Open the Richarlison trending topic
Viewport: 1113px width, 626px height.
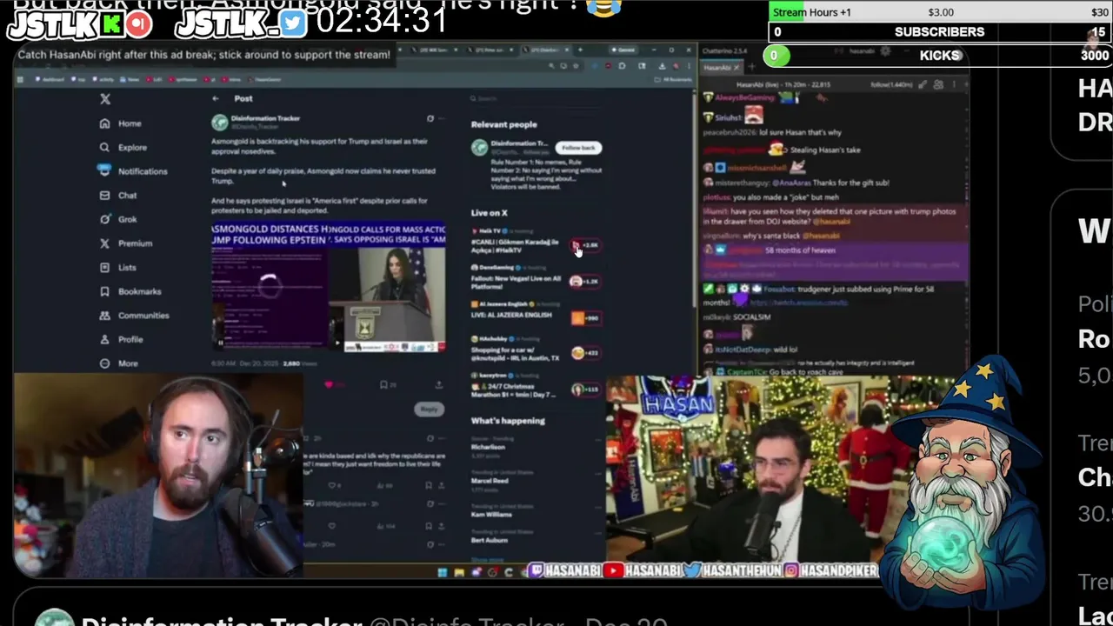[x=488, y=447]
